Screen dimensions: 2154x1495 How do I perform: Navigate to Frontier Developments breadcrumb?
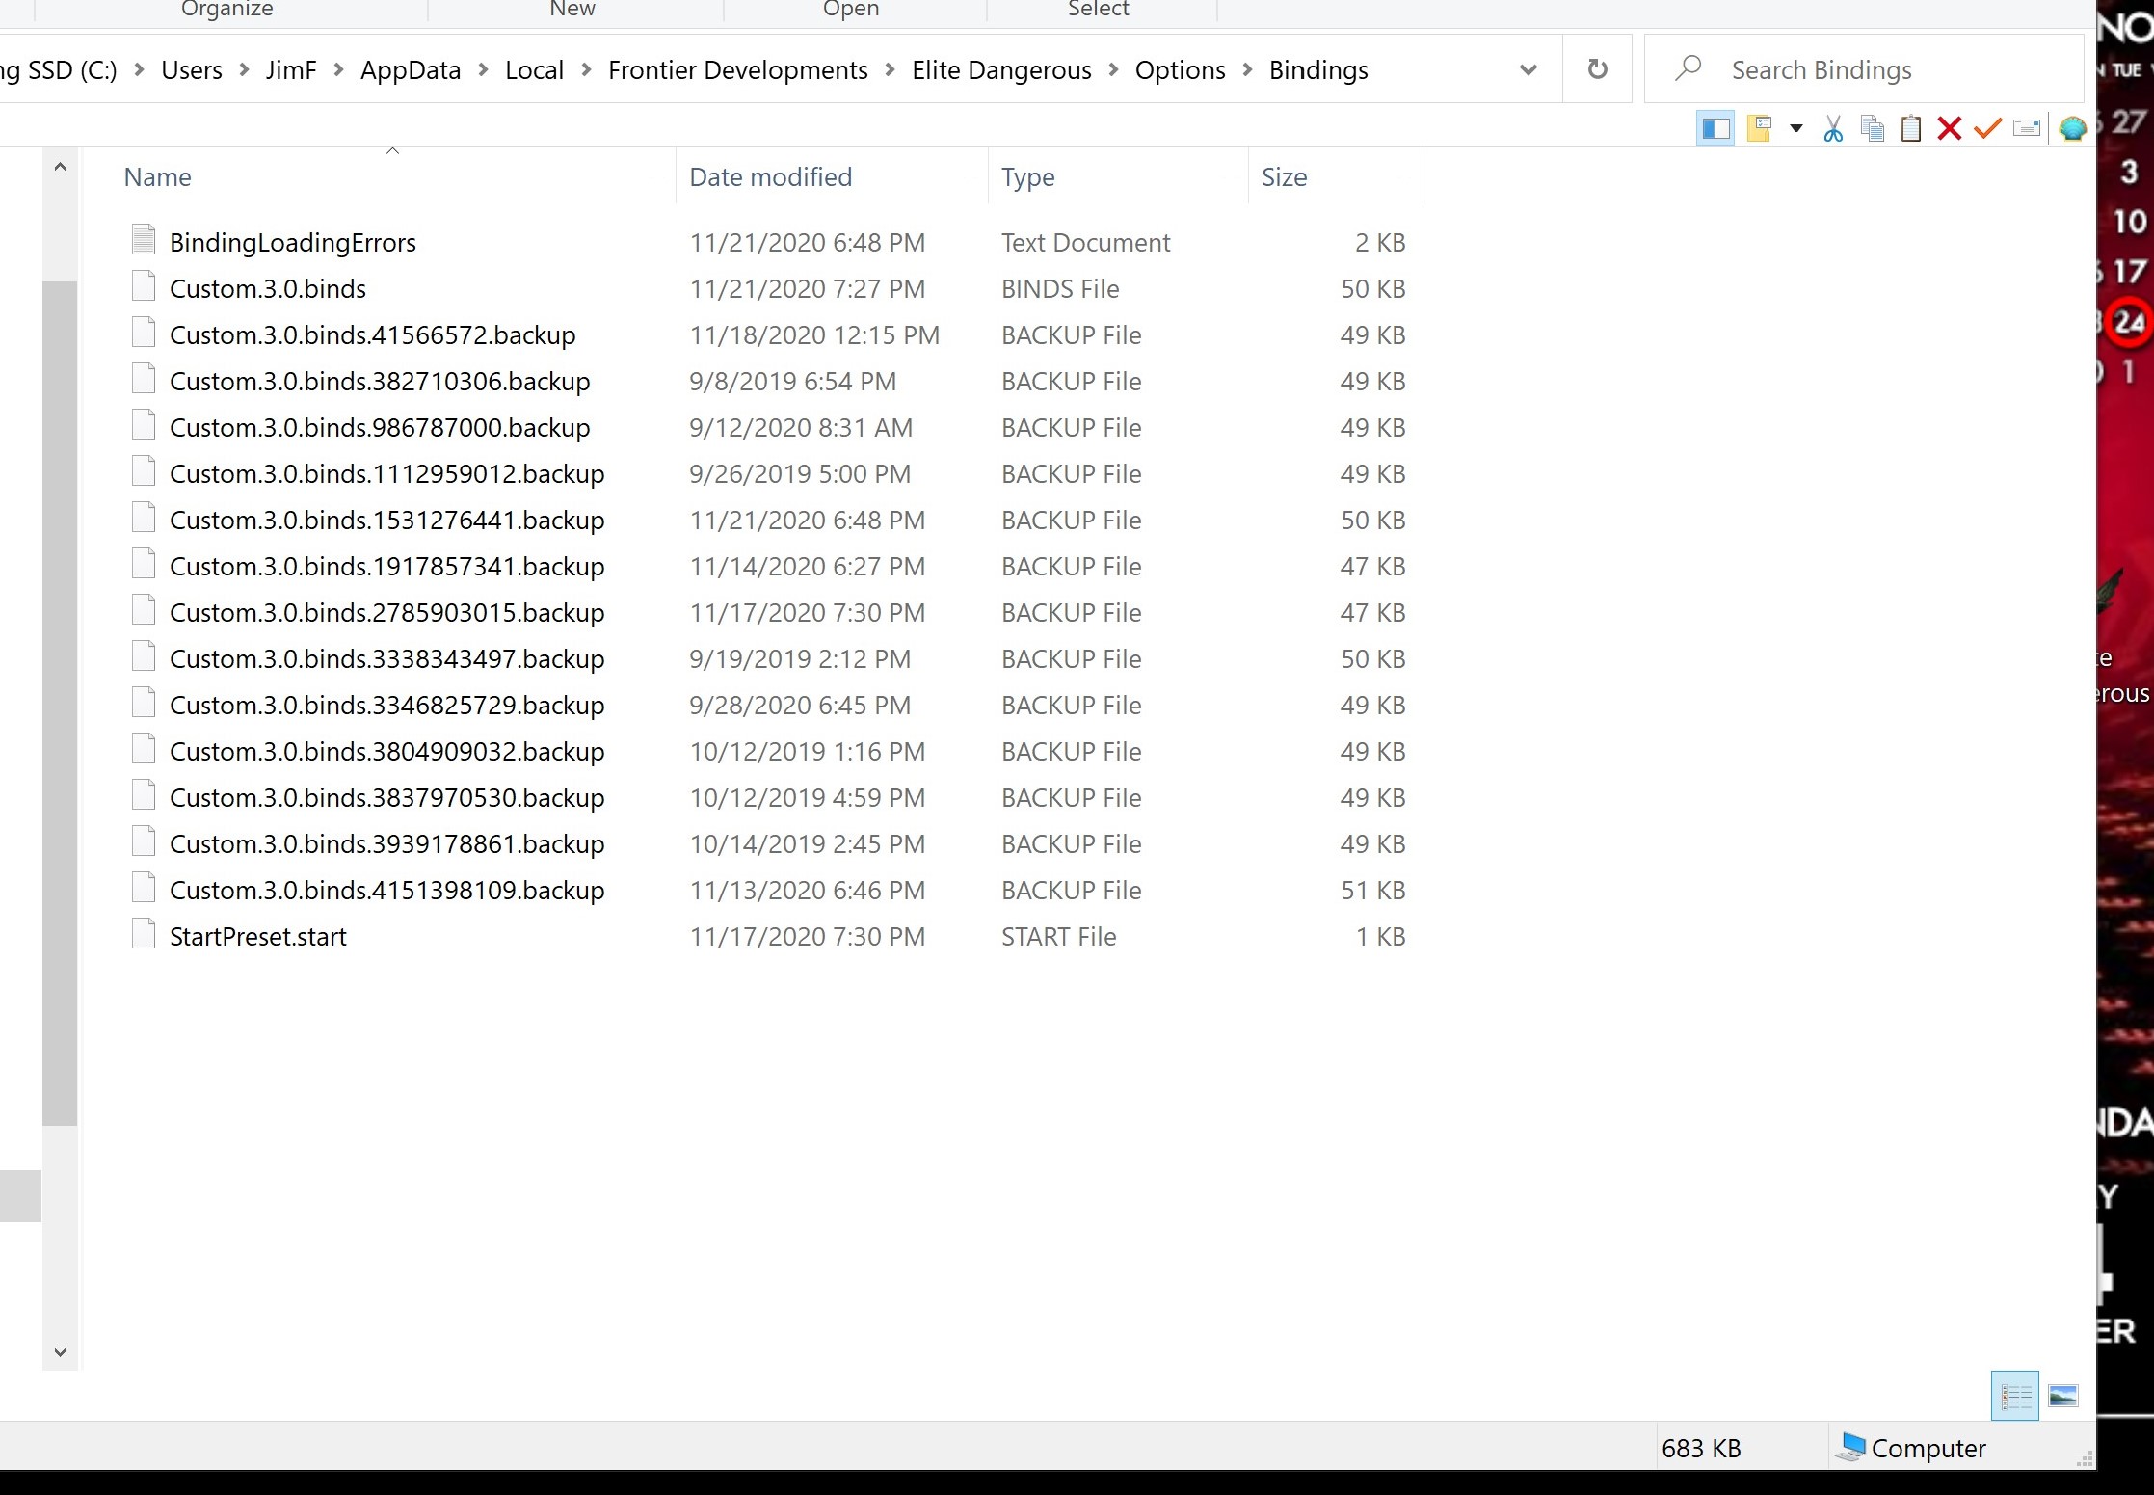[x=737, y=69]
